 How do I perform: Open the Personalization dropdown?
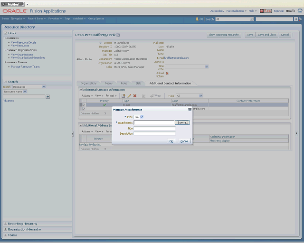tap(237, 11)
